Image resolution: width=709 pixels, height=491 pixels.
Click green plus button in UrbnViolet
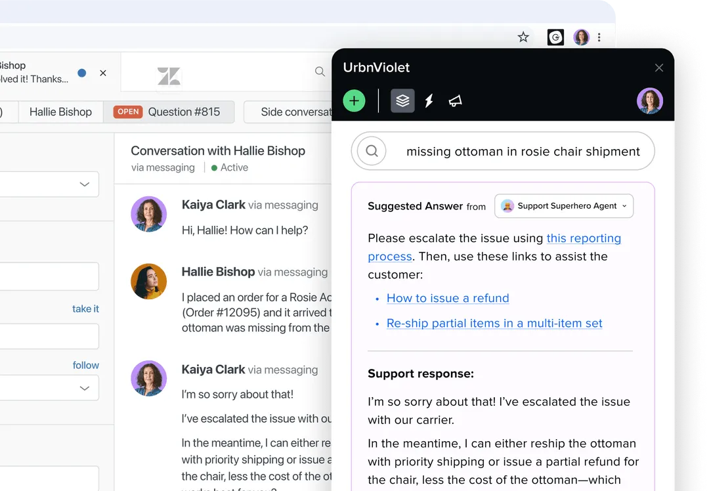pyautogui.click(x=354, y=100)
